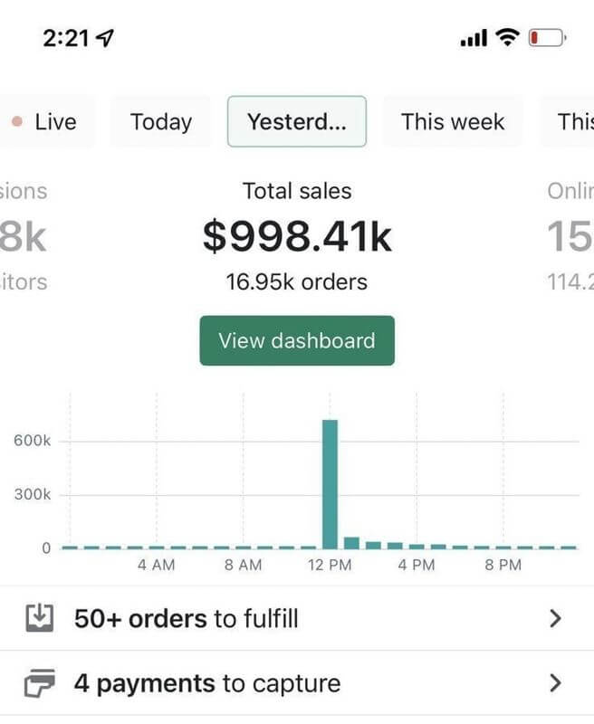
Task: Expand the 50+ orders to fulfill row
Action: point(296,618)
